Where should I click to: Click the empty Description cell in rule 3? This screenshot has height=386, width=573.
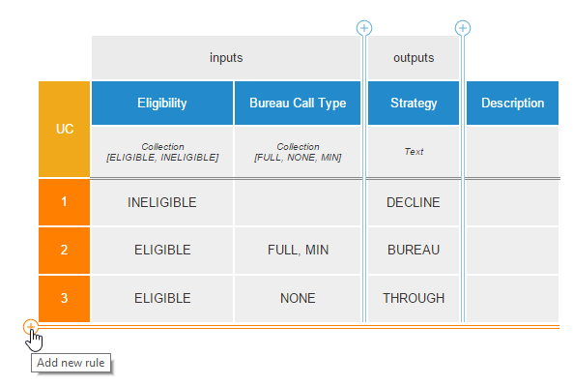coord(512,299)
